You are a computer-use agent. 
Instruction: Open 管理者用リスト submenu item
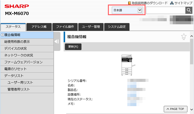(x=27, y=89)
